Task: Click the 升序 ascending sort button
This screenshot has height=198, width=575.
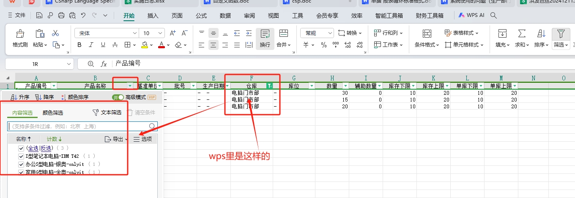Action: tap(20, 97)
